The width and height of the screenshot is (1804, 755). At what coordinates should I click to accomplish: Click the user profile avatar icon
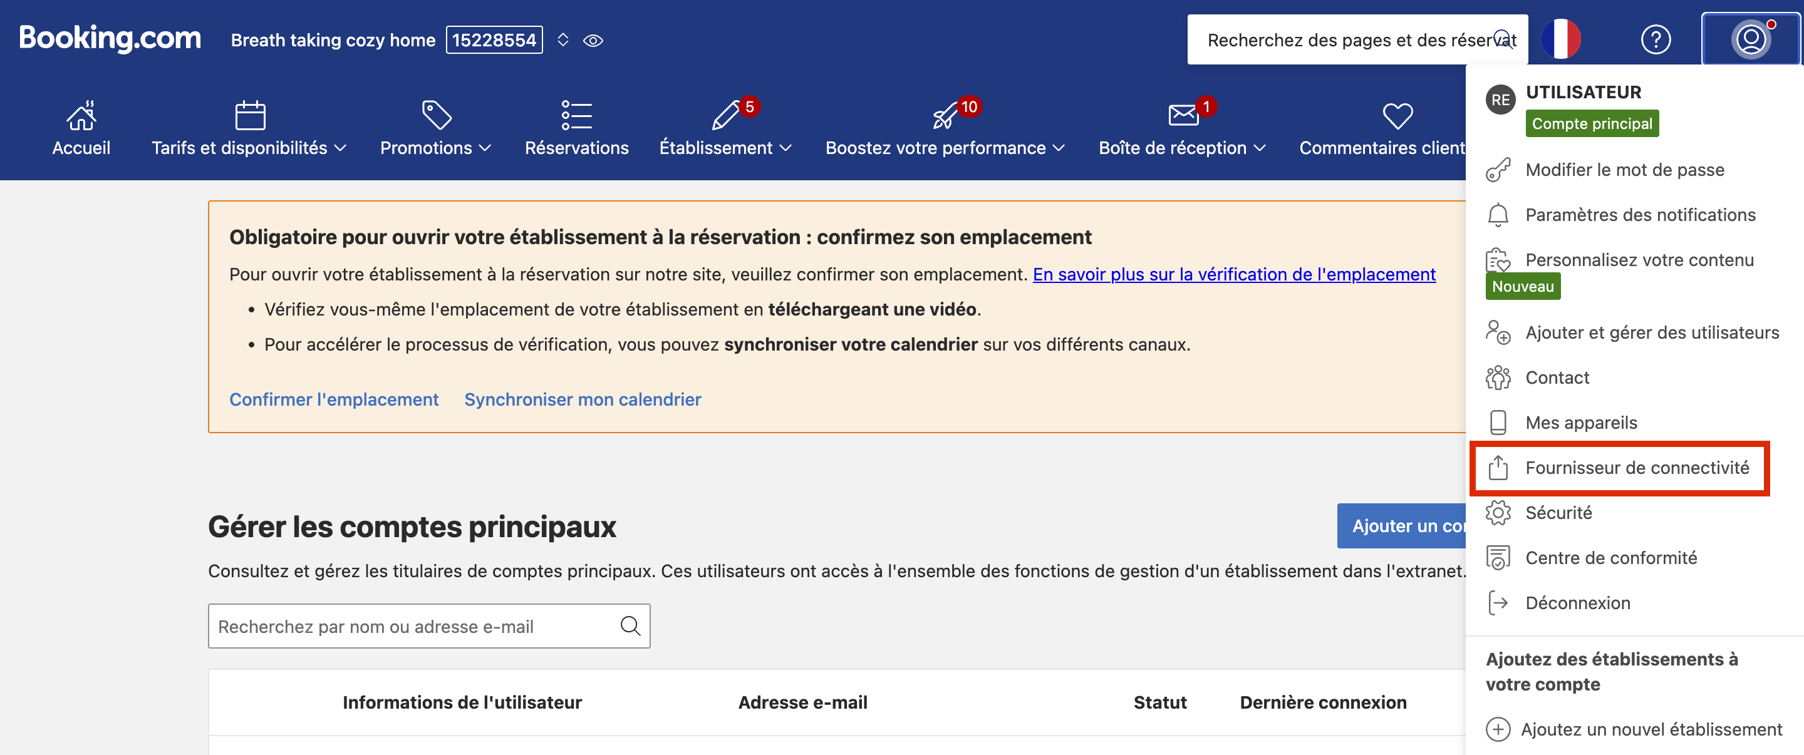(1750, 40)
